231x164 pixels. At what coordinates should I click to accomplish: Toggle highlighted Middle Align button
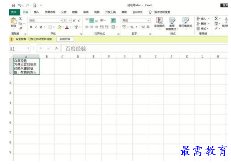(x=92, y=20)
